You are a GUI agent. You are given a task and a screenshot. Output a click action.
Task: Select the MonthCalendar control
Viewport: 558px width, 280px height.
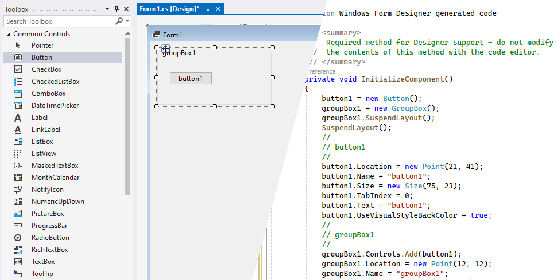click(55, 177)
